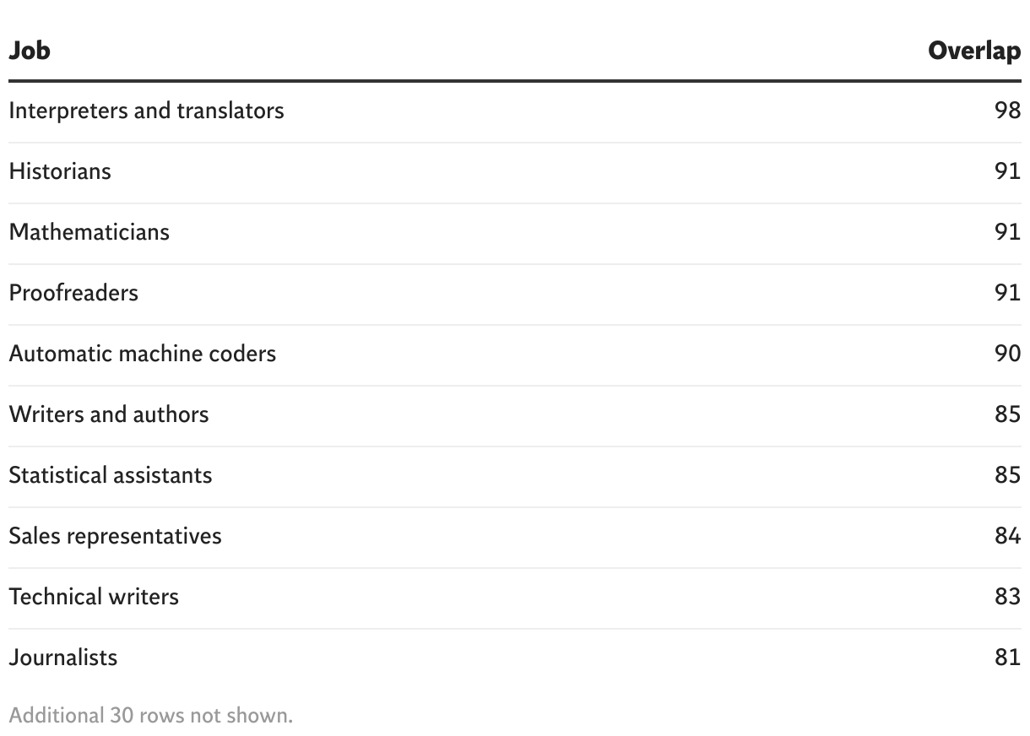
Task: Click the "Additional 30 rows not shown" note
Action: pos(150,716)
